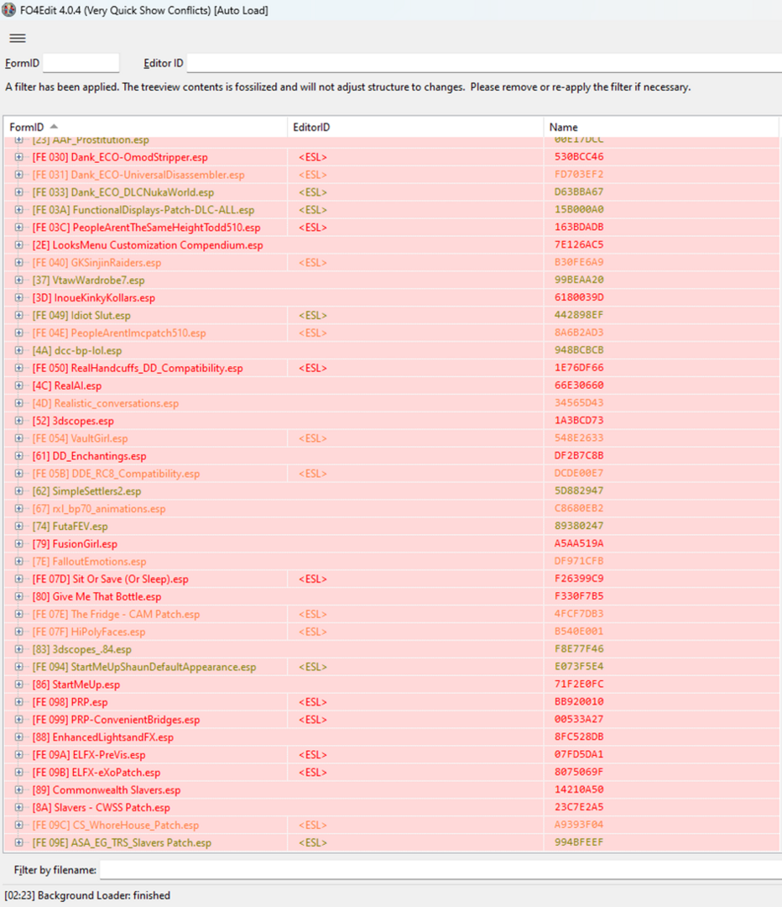Click Background Loader finished status text
The width and height of the screenshot is (782, 907).
[87, 895]
